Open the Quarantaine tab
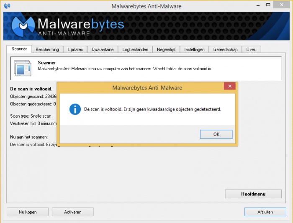 tap(103, 49)
